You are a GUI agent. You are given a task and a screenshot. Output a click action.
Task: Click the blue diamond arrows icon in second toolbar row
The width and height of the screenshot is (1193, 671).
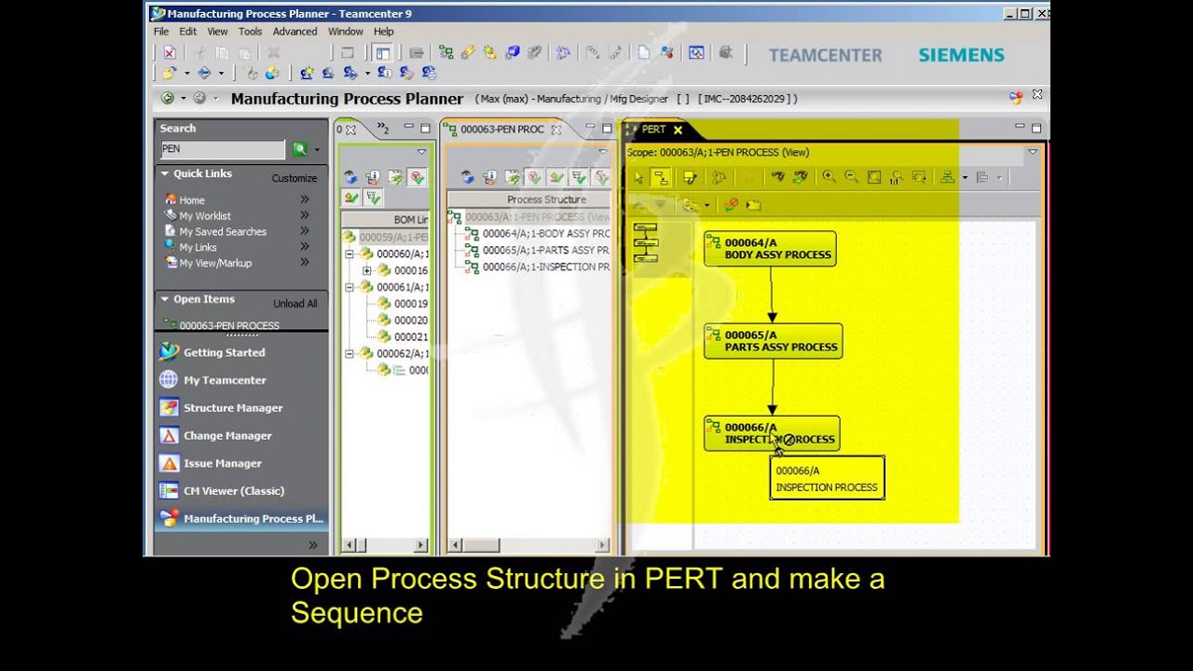[203, 73]
